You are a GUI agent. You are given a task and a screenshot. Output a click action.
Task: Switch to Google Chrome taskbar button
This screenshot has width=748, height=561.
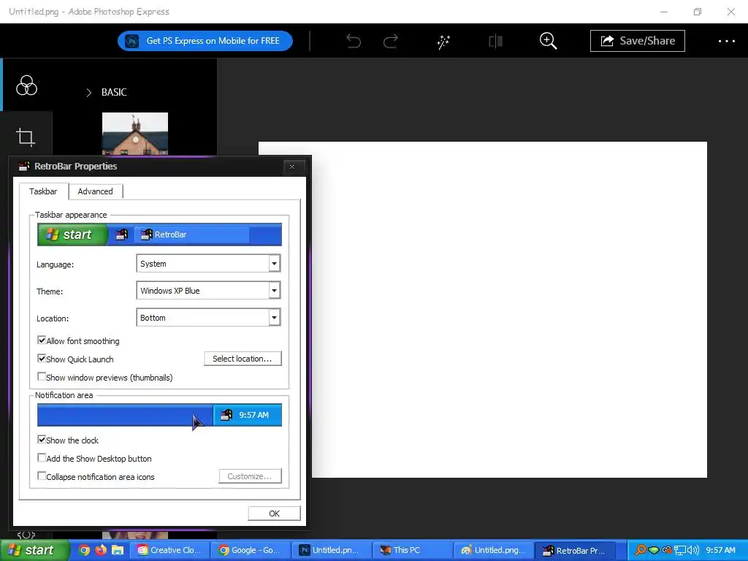click(250, 550)
